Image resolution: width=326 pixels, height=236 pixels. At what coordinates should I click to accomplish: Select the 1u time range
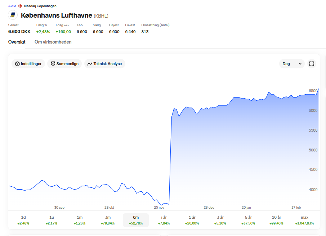[52, 220]
